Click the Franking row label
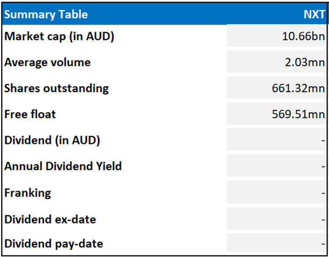 (27, 193)
